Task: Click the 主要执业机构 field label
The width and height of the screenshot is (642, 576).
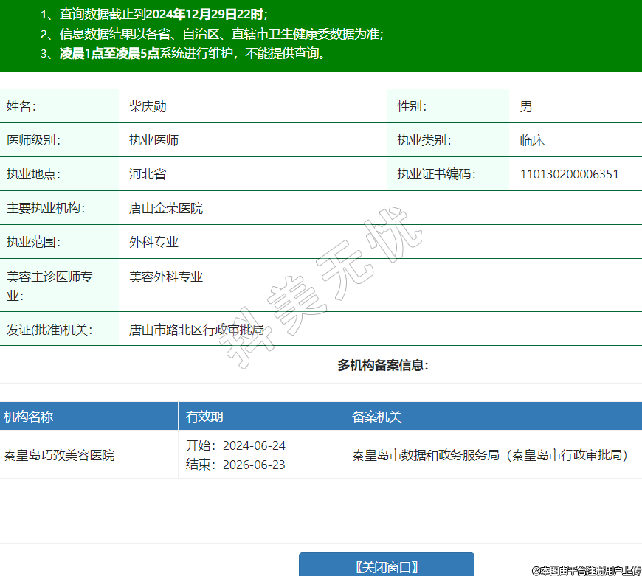Action: [x=46, y=208]
